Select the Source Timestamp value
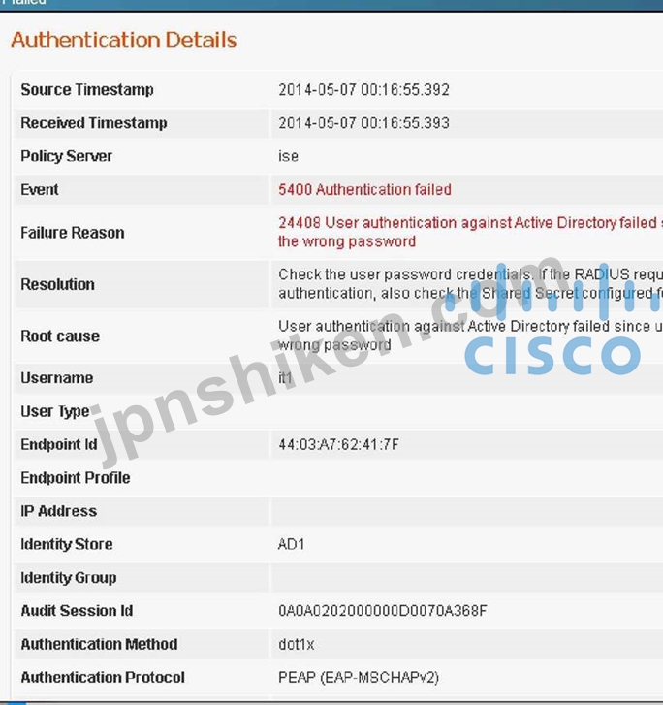 click(x=363, y=90)
